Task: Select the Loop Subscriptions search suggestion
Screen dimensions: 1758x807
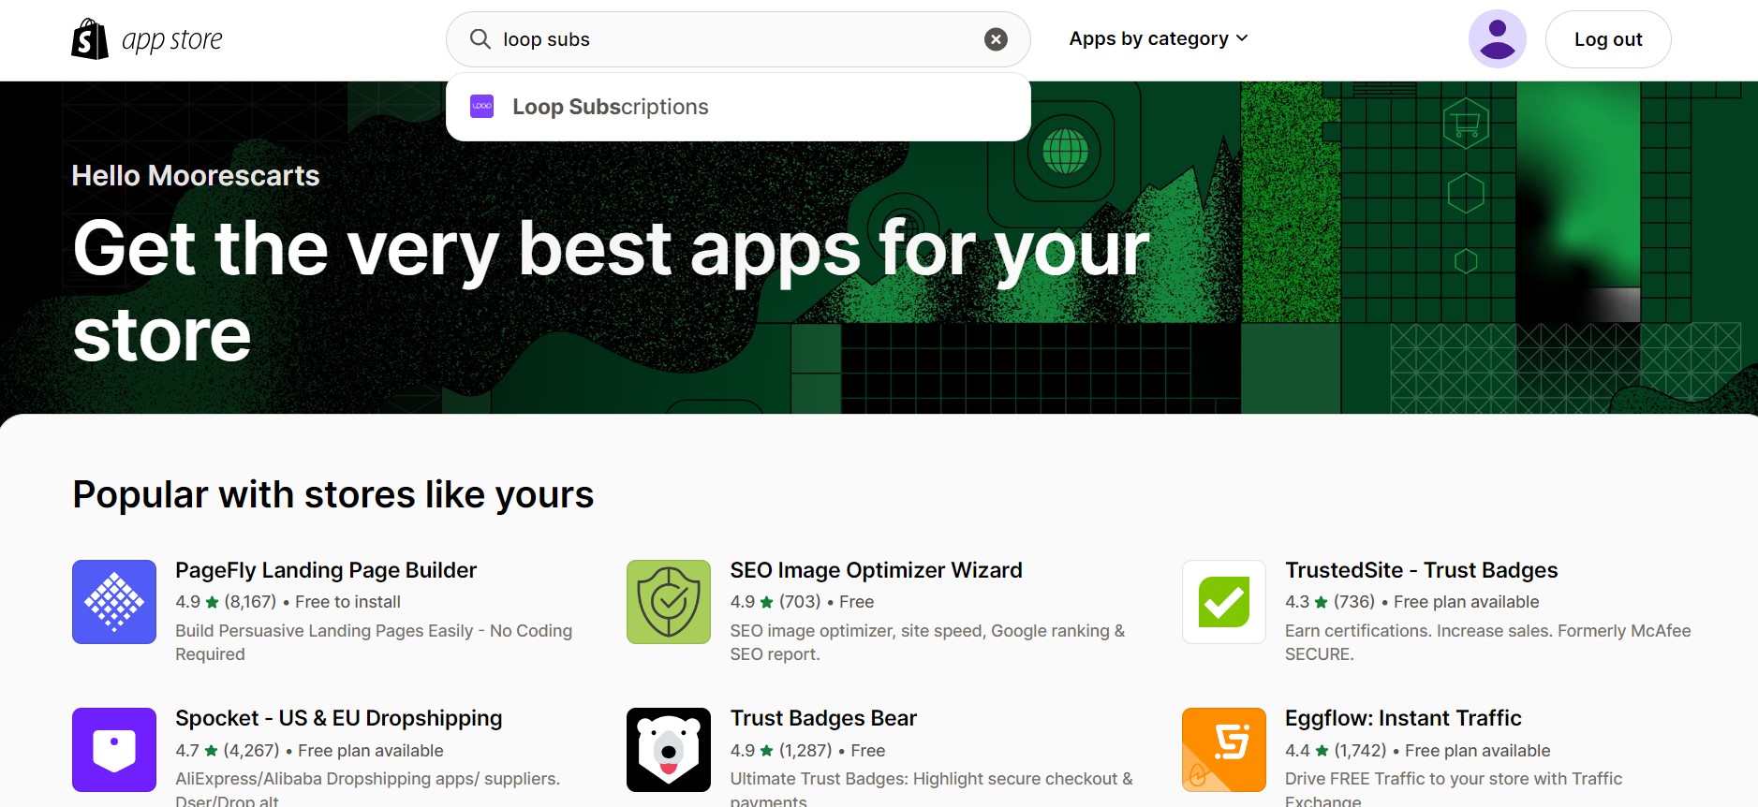Action: pos(738,107)
